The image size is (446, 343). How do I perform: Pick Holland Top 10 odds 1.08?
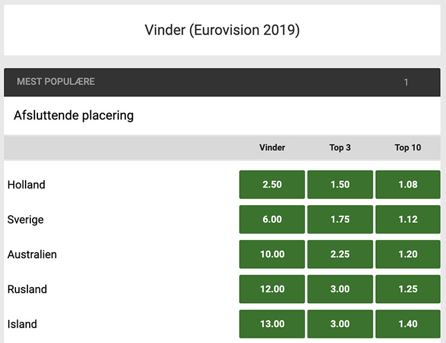[408, 184]
